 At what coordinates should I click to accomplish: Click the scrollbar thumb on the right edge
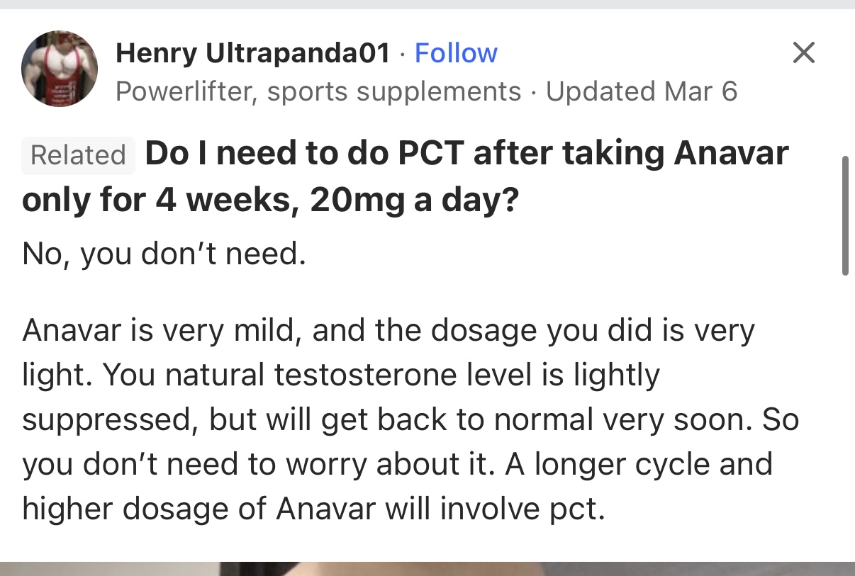coord(845,216)
